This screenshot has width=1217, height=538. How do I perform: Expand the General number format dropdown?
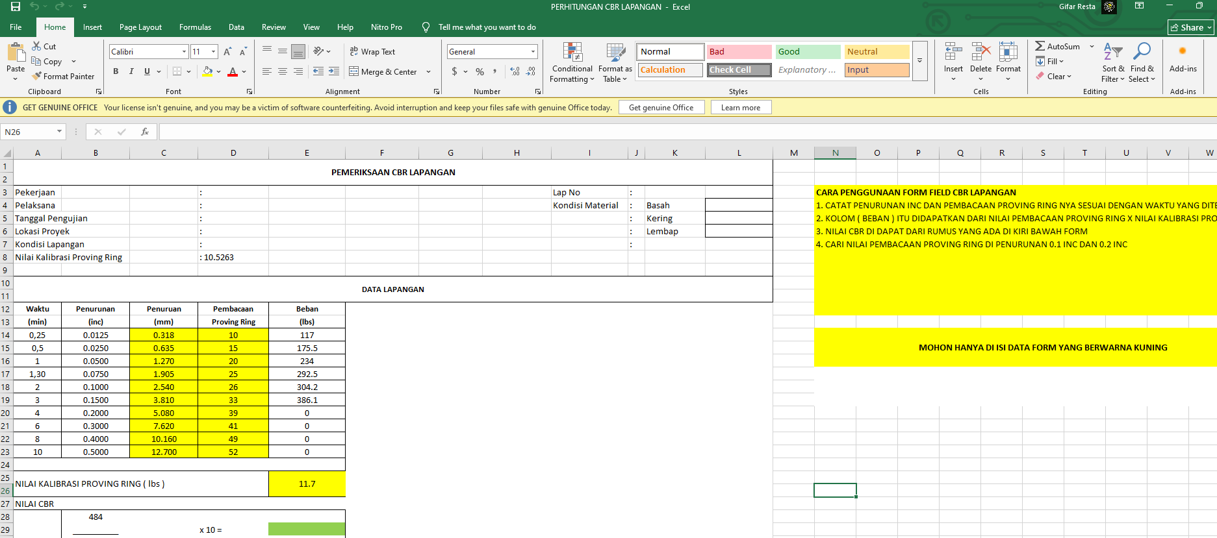tap(533, 52)
